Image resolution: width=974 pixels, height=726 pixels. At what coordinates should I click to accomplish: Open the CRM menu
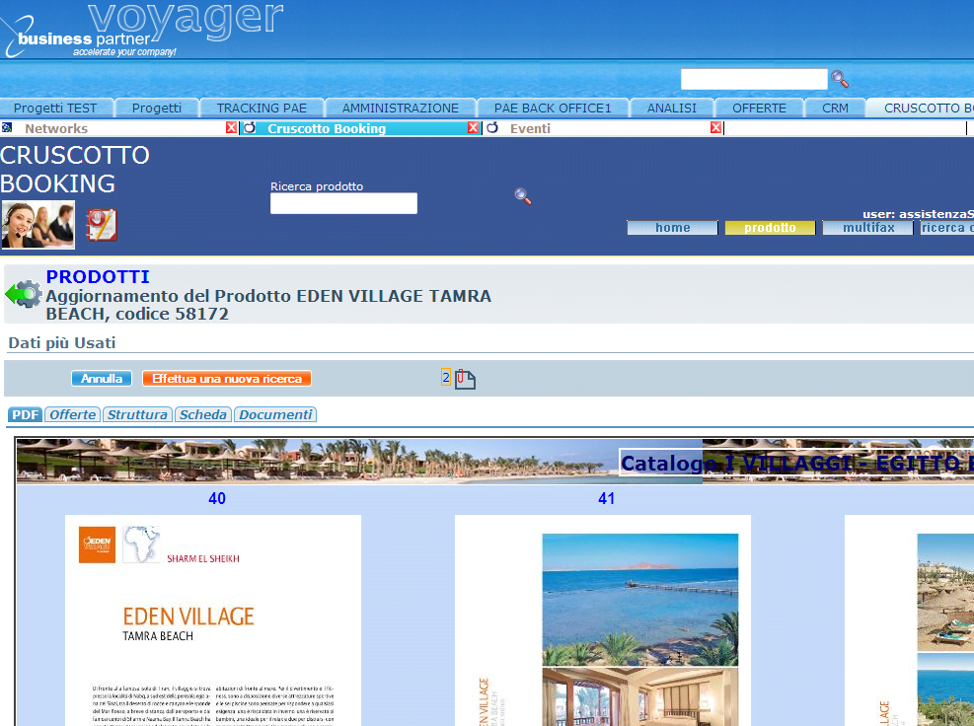click(x=835, y=109)
